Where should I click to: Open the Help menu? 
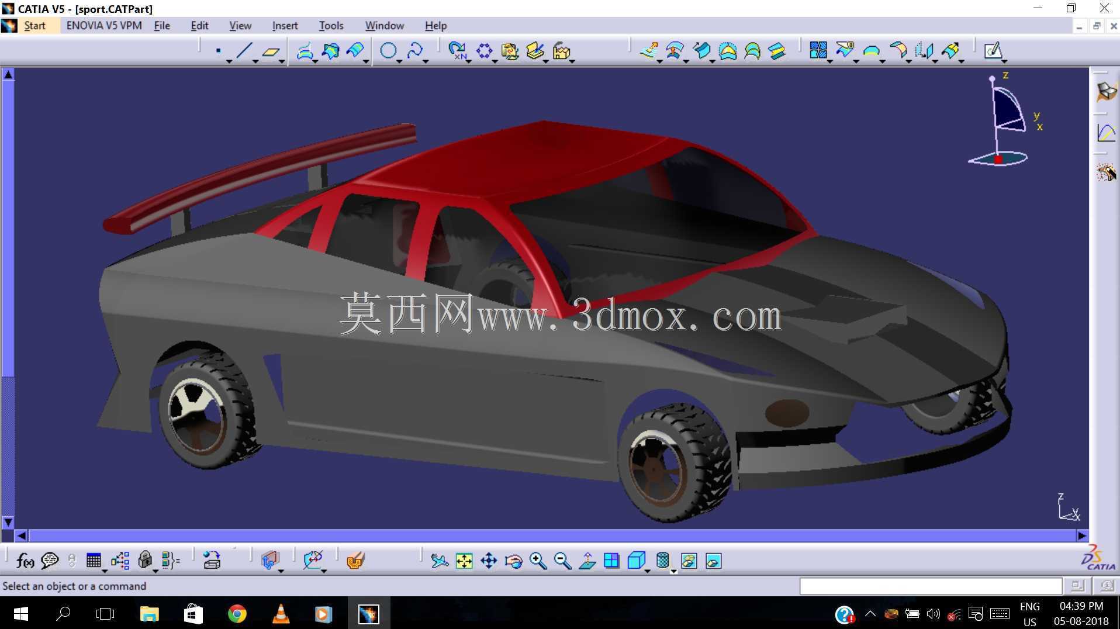[x=435, y=26]
